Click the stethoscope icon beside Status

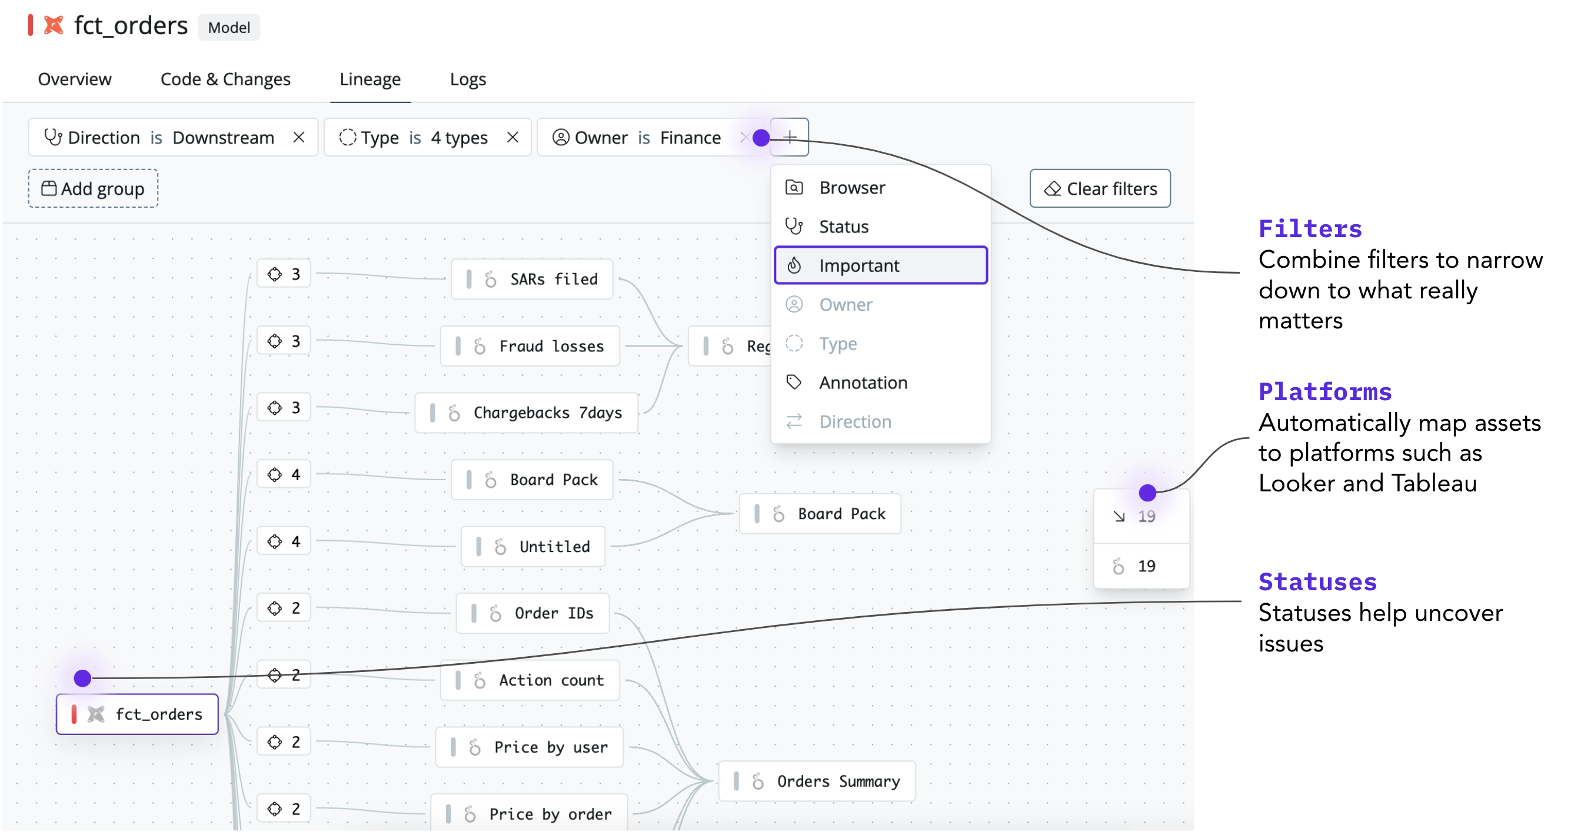click(793, 227)
